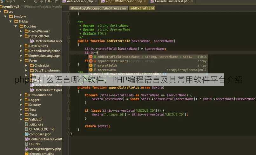The height and width of the screenshot is (155, 256).
Task: Fold the if isset block via gutter marker
Action: (x=69, y=111)
